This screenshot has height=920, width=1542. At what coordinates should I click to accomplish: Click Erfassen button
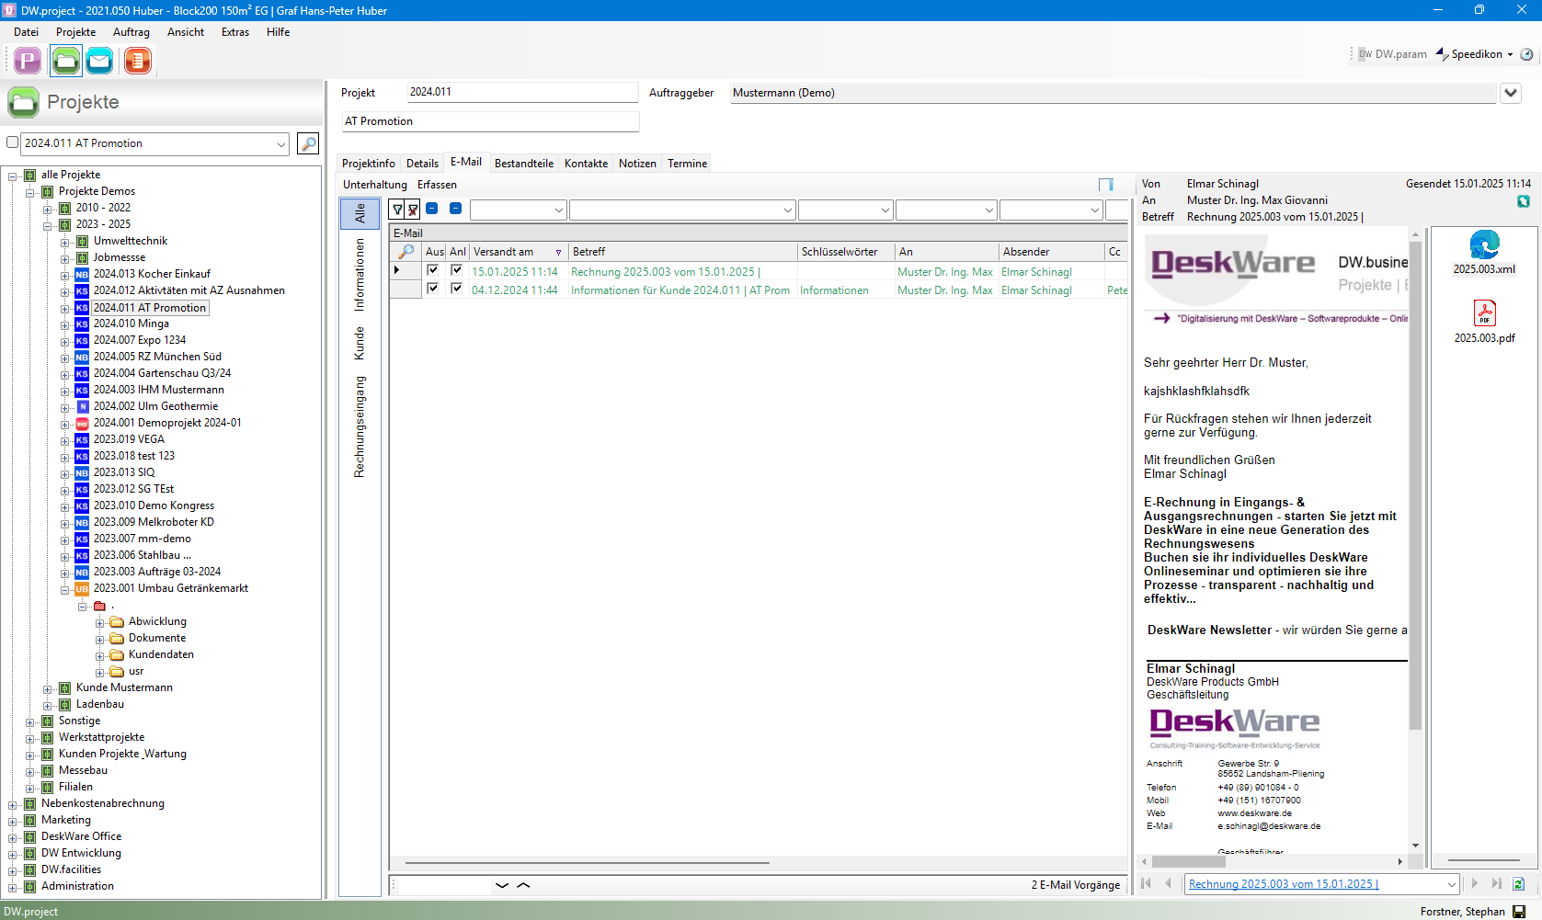click(437, 185)
